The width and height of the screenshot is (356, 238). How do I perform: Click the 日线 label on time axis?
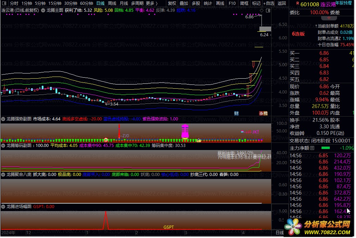pos(280,232)
